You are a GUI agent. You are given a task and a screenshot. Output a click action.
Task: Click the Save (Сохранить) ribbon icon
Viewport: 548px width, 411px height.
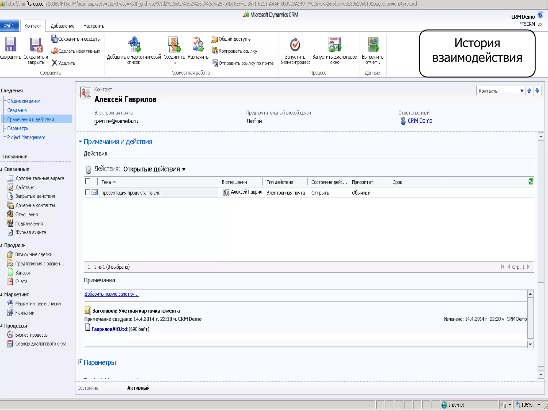click(10, 45)
